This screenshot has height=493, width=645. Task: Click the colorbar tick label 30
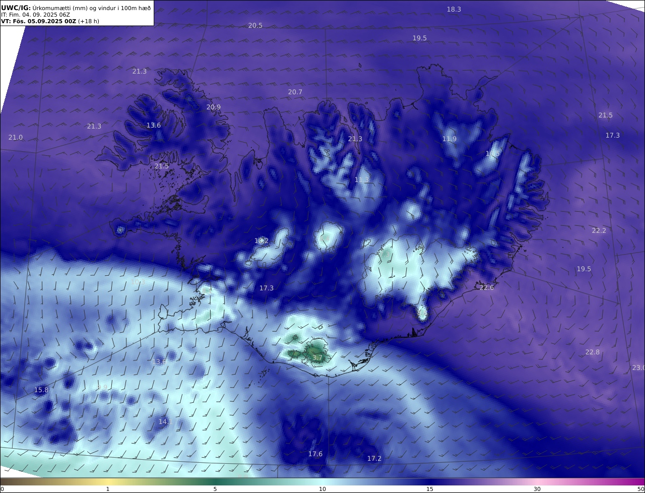(x=537, y=489)
